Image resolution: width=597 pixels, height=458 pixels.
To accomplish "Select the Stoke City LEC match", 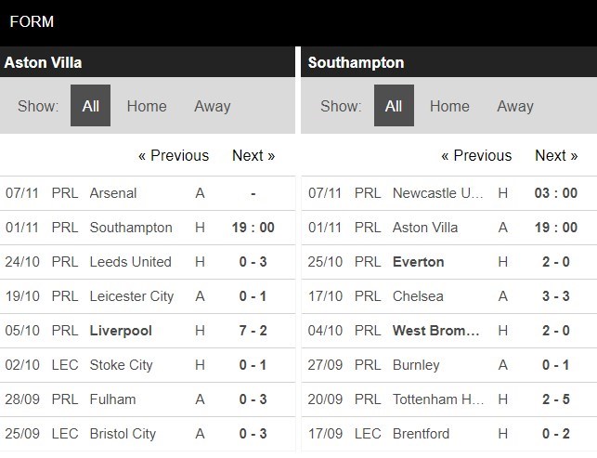I will click(148, 365).
